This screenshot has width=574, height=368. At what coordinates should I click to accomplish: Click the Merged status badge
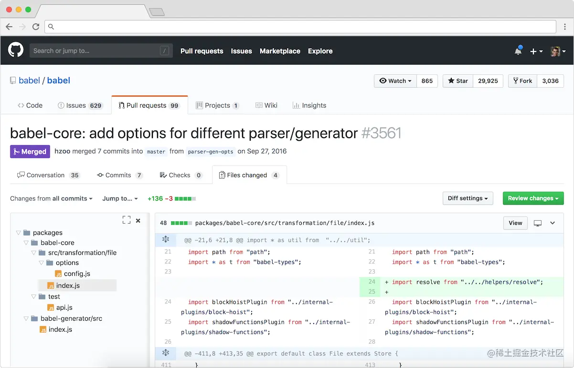(x=30, y=152)
